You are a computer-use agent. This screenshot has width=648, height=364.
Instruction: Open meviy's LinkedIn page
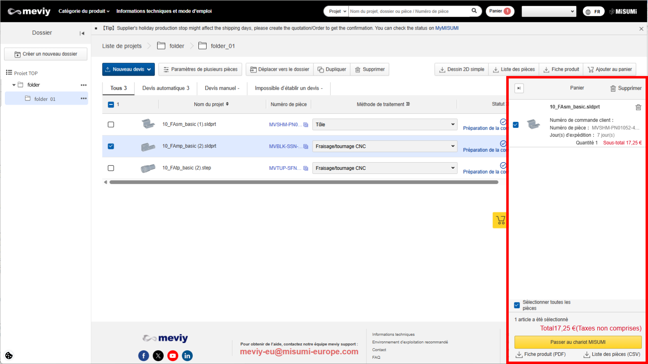[x=187, y=356]
